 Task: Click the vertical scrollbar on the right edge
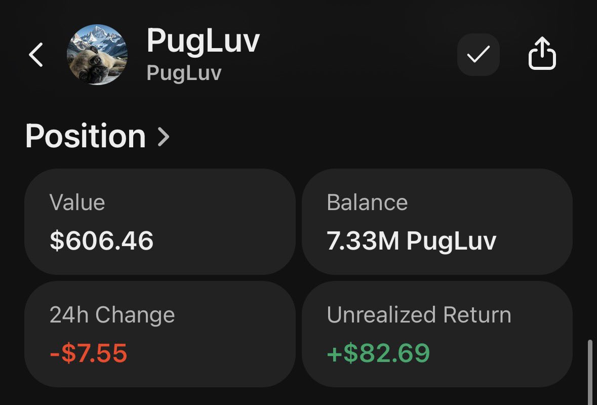click(x=590, y=372)
